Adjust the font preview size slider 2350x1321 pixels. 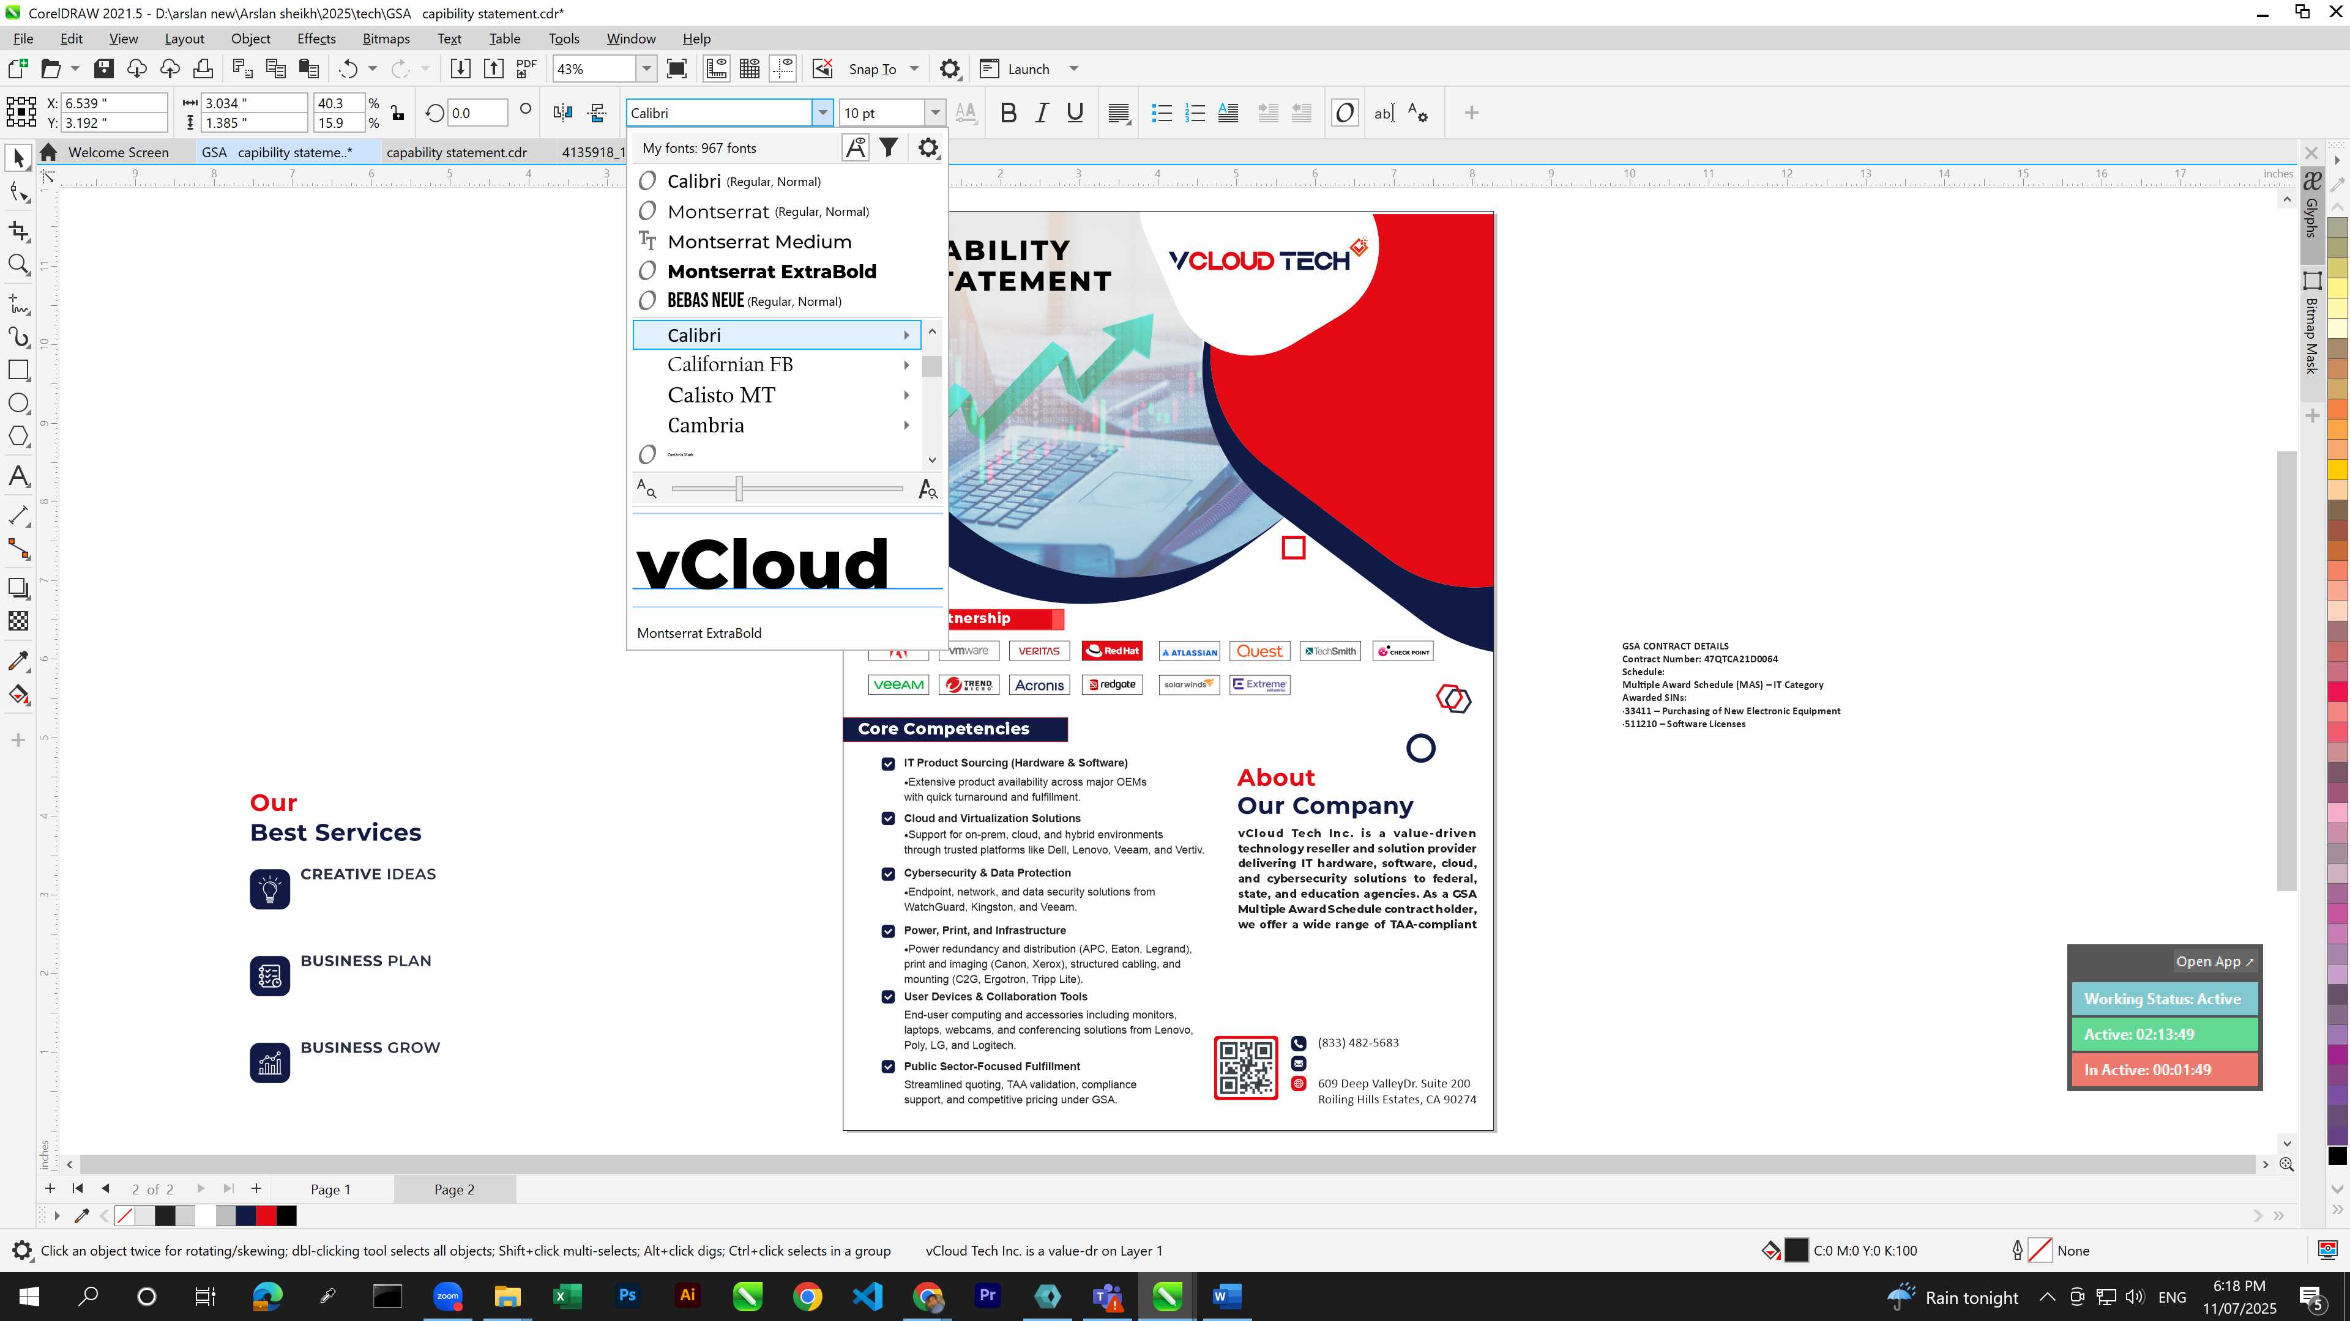click(x=739, y=489)
